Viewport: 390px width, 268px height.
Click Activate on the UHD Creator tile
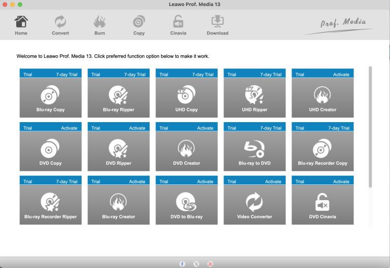point(341,74)
